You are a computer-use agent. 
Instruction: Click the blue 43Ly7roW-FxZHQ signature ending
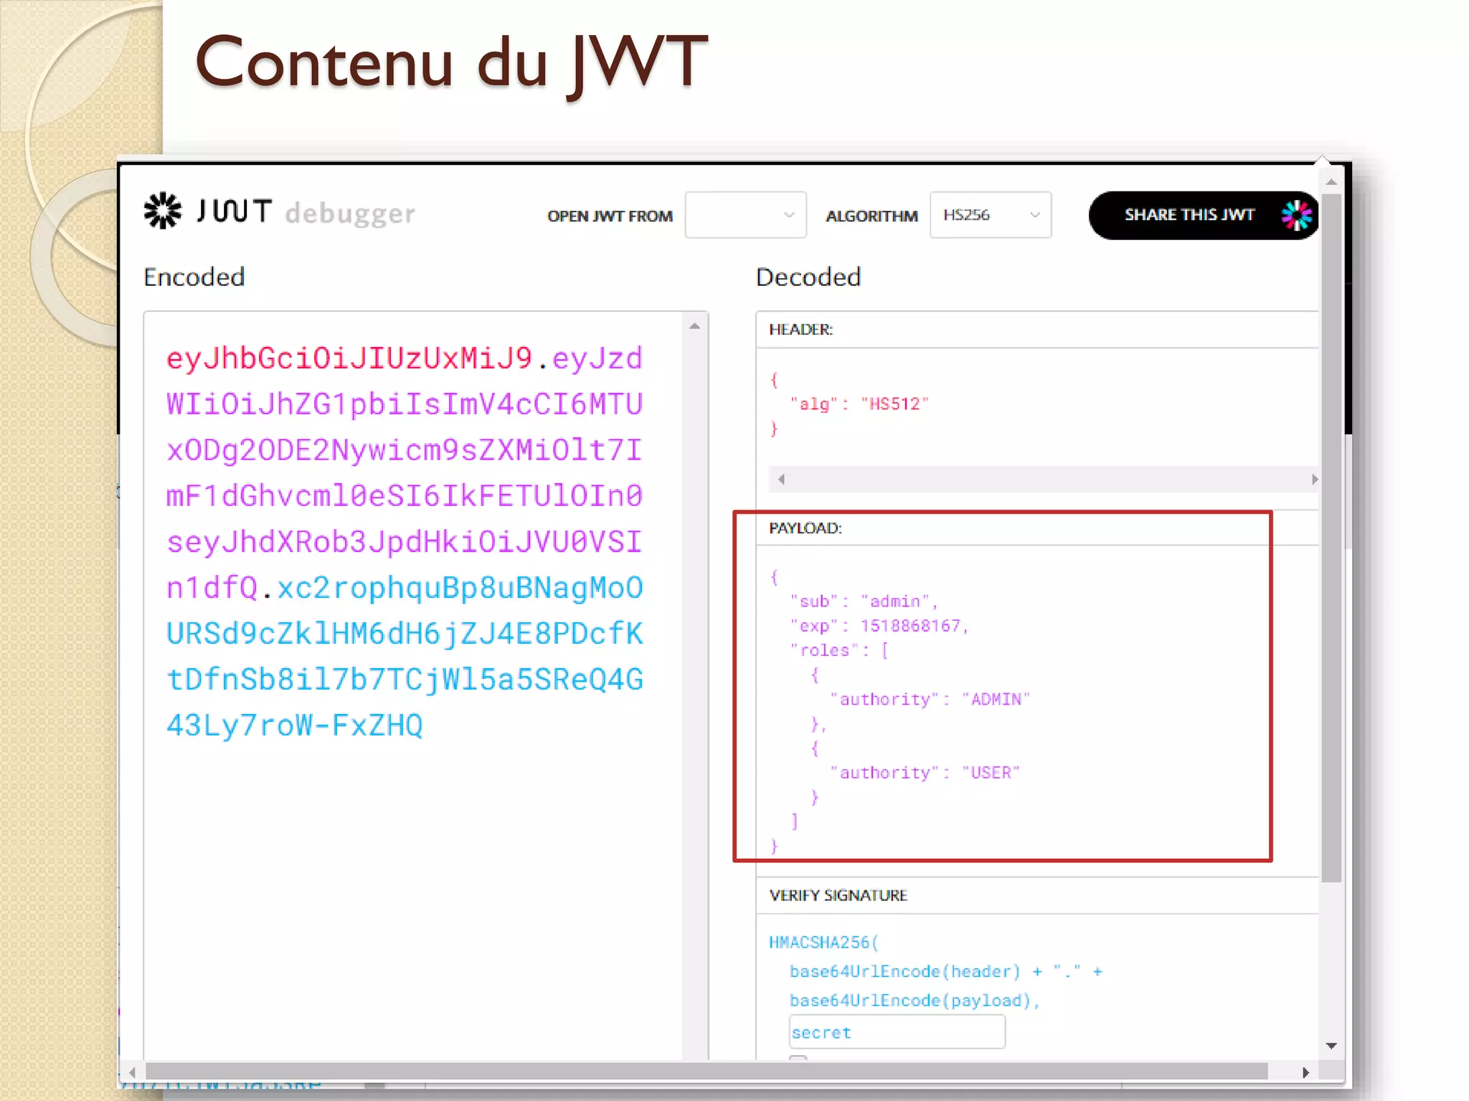pyautogui.click(x=295, y=725)
